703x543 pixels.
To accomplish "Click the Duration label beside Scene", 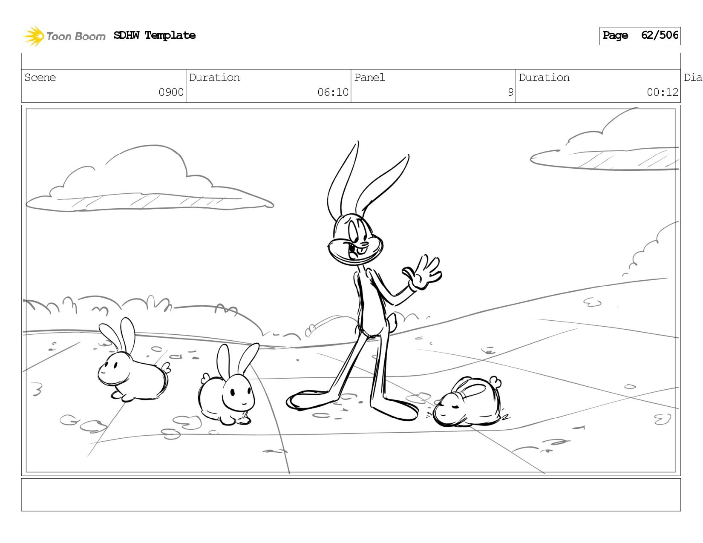I will pos(214,78).
